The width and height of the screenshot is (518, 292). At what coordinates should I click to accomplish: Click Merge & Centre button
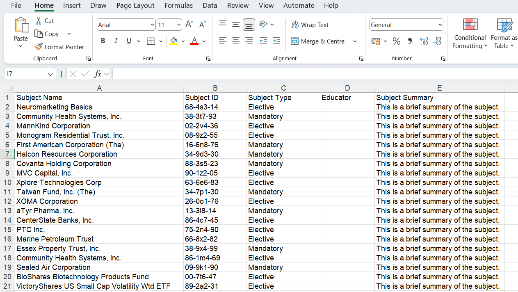(x=318, y=41)
